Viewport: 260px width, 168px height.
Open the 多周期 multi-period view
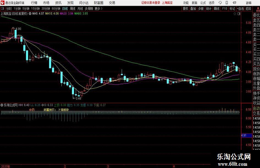pyautogui.click(x=89, y=9)
